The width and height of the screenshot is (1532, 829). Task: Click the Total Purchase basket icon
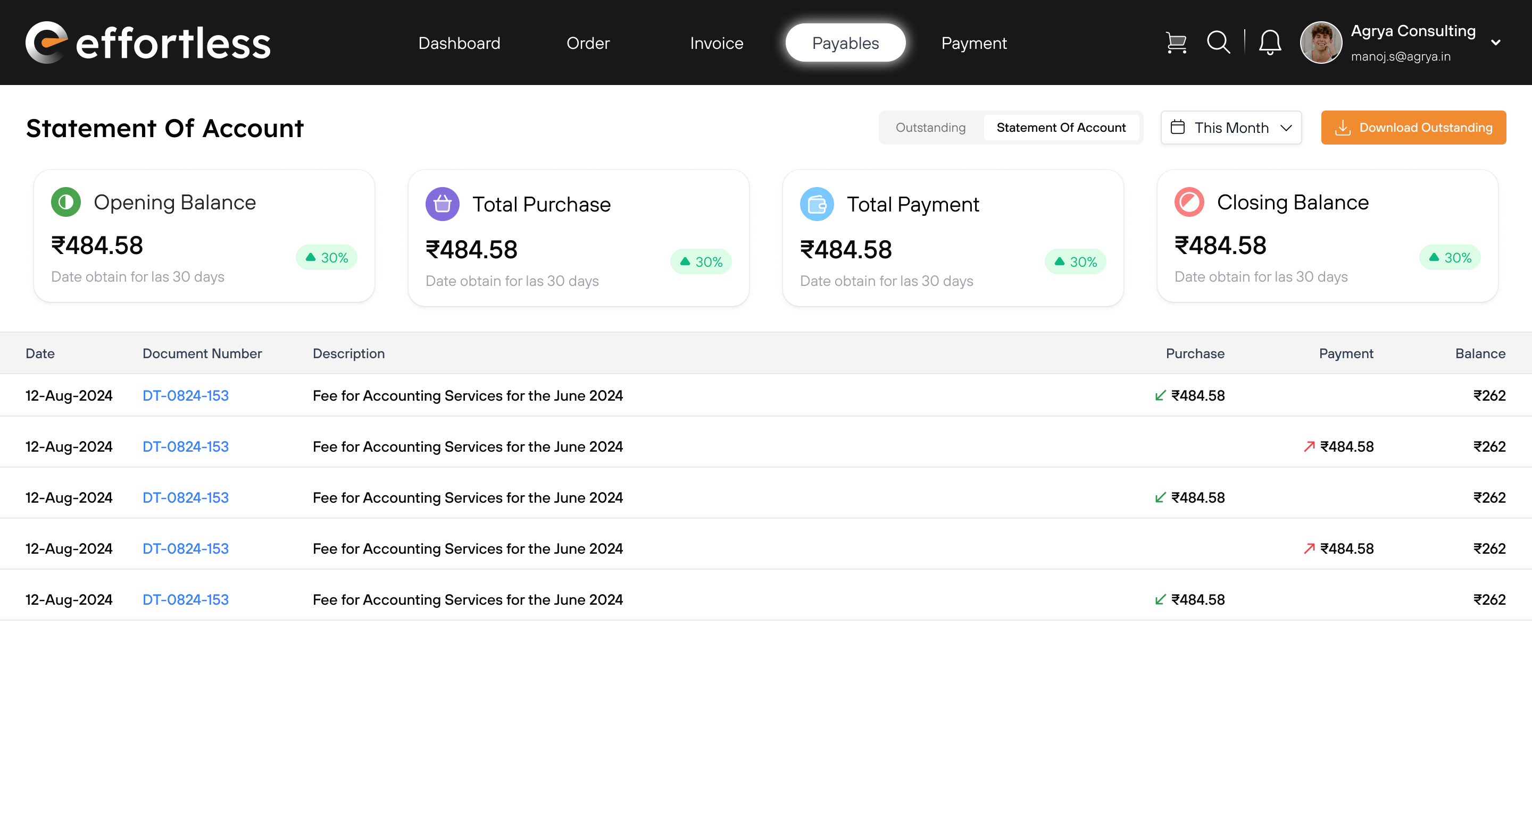click(442, 205)
